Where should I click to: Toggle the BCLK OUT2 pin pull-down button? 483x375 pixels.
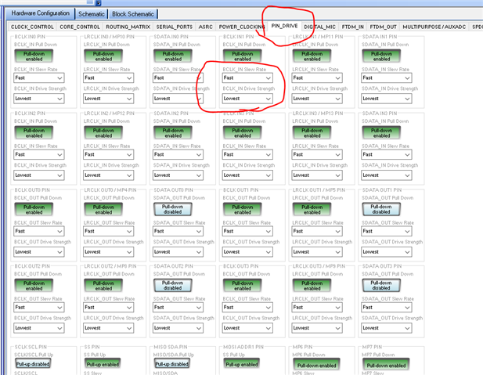tap(34, 286)
